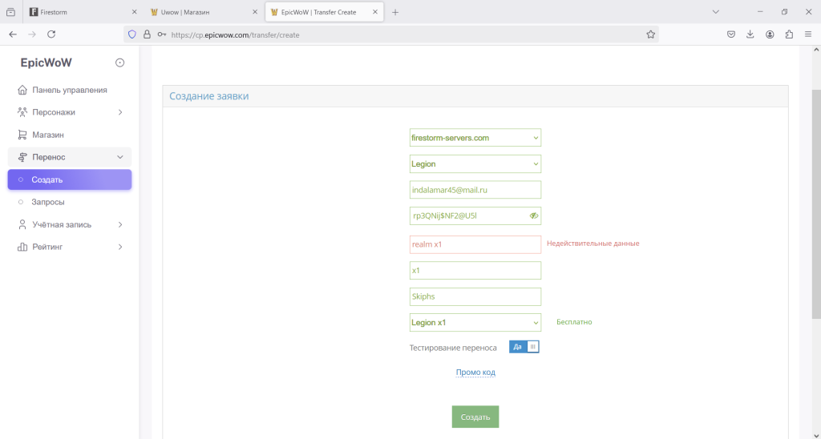Screen dimensions: 821x439
Task: Open firestorm-servers.com server dropdown
Action: [475, 138]
